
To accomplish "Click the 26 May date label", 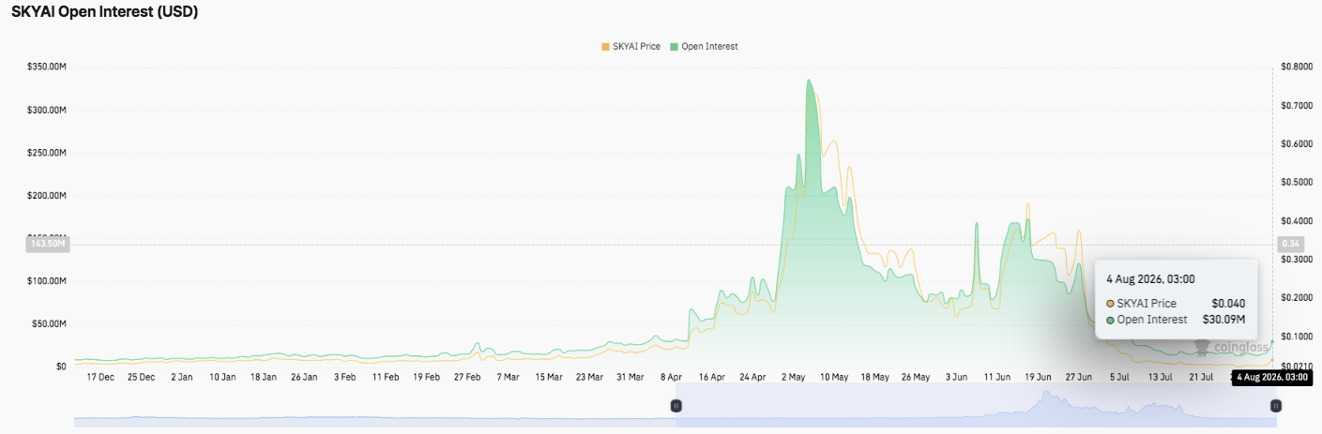I will (915, 377).
